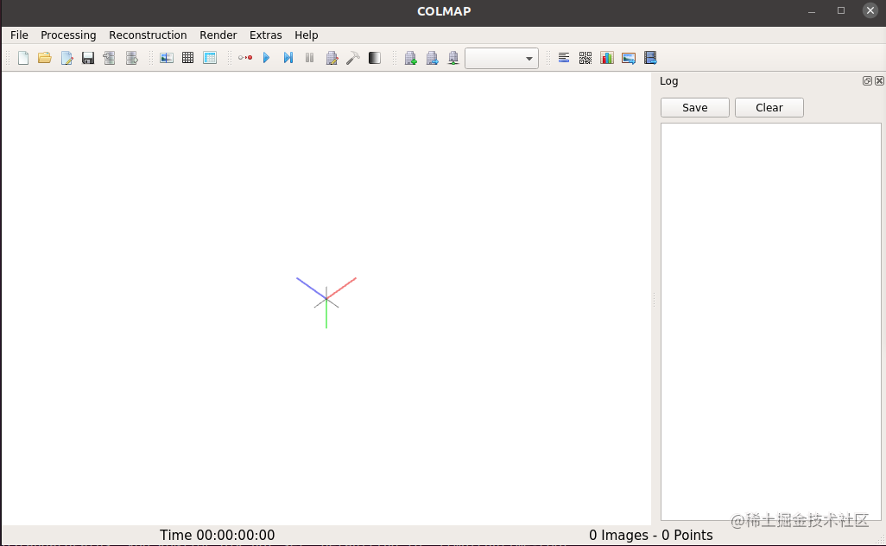View the match matrix
Image resolution: width=886 pixels, height=546 pixels.
(585, 57)
